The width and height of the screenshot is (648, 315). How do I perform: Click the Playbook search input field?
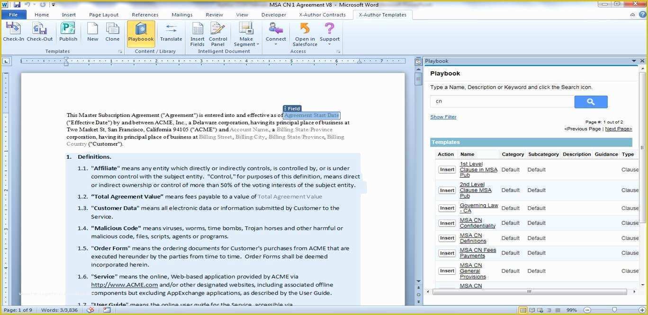point(502,101)
